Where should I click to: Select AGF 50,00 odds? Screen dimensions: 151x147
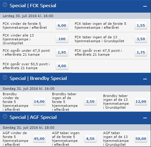click(141, 139)
